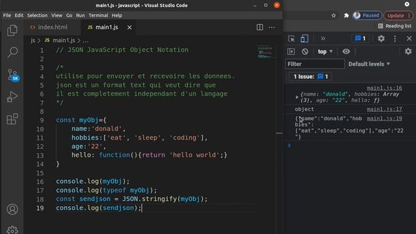The height and width of the screenshot is (234, 416).
Task: Open the Explorer view in VS Code
Action: 12,31
